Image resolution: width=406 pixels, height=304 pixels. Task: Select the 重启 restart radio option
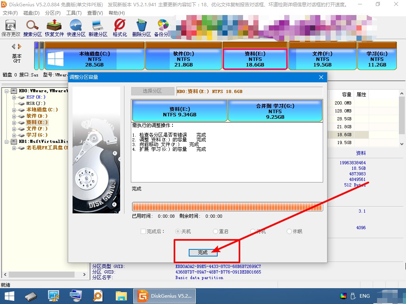pyautogui.click(x=215, y=231)
